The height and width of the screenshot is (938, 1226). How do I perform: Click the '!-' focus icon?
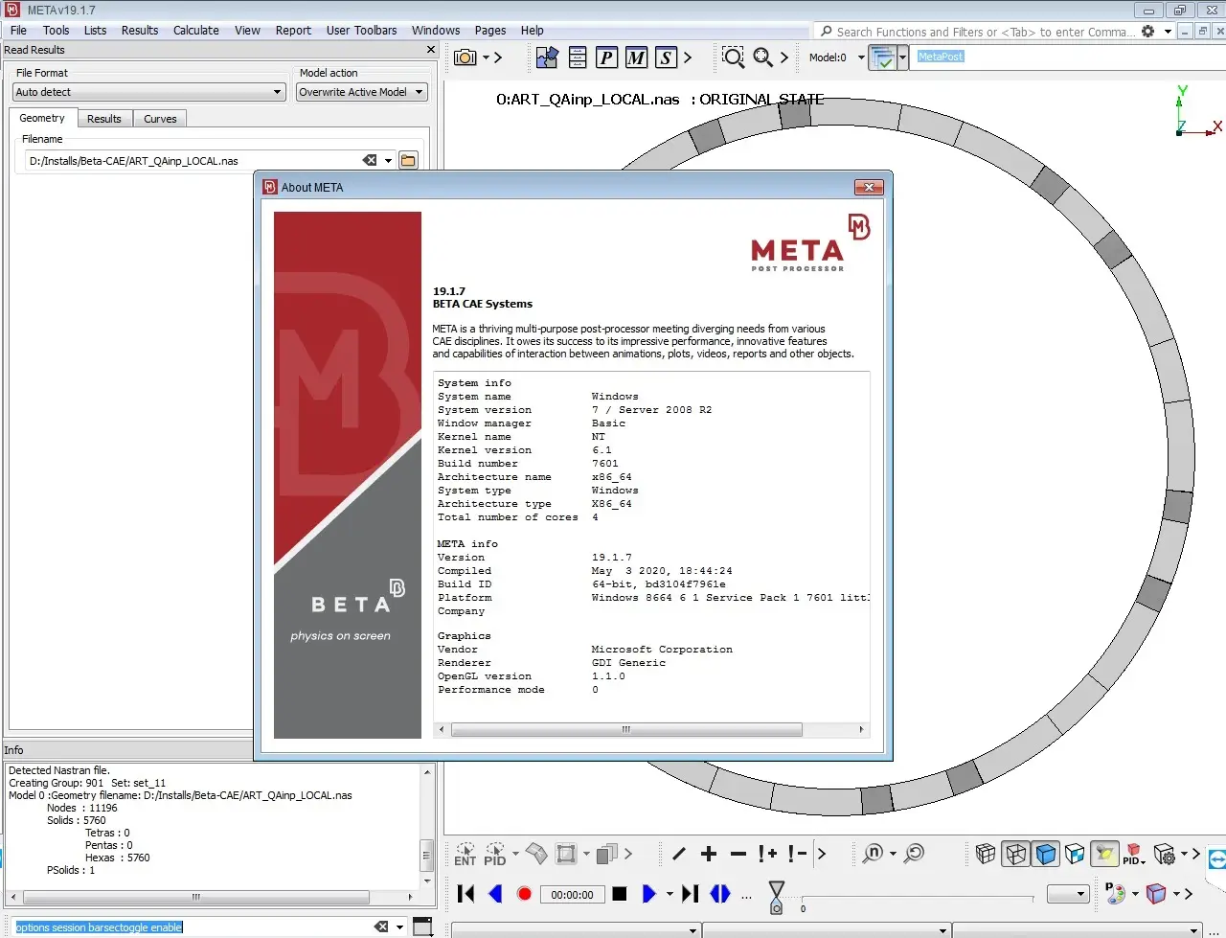(797, 854)
